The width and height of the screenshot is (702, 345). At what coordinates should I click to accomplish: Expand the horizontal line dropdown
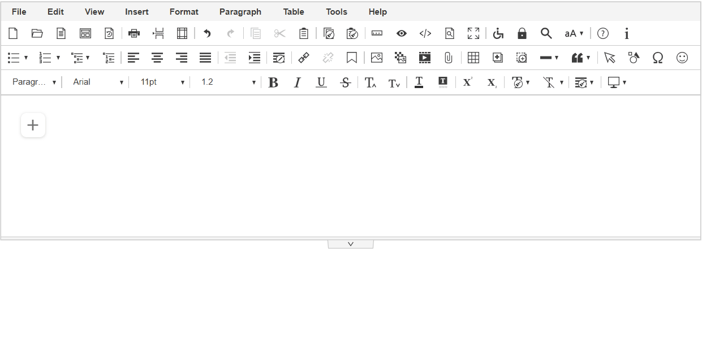[x=557, y=58]
